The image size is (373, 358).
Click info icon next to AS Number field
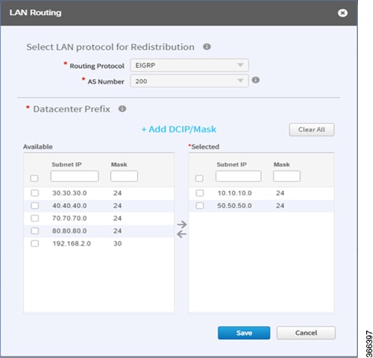(x=255, y=80)
